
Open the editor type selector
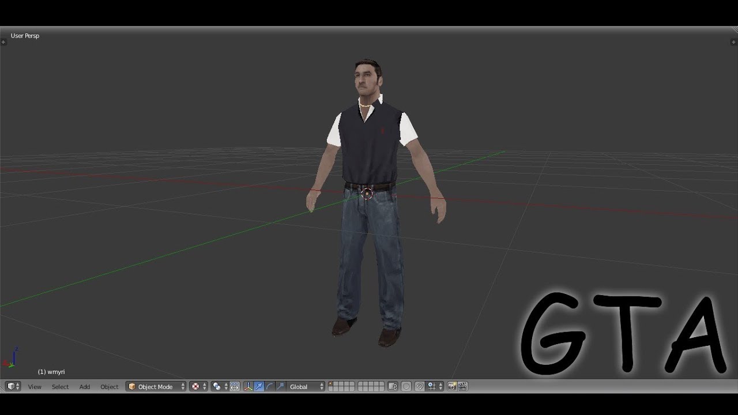(13, 387)
